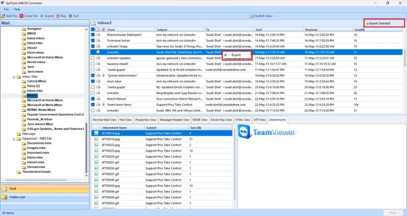Viewport: 407px width, 216px height.
Task: Click the Close File toolbar icon
Action: click(x=21, y=16)
